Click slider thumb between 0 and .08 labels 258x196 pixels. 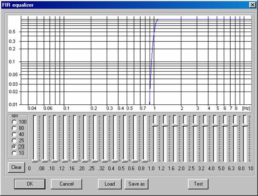[35, 161]
